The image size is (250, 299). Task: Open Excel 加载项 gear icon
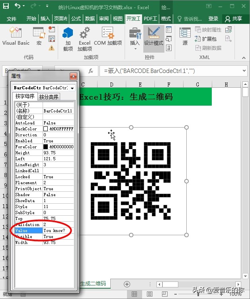[84, 39]
